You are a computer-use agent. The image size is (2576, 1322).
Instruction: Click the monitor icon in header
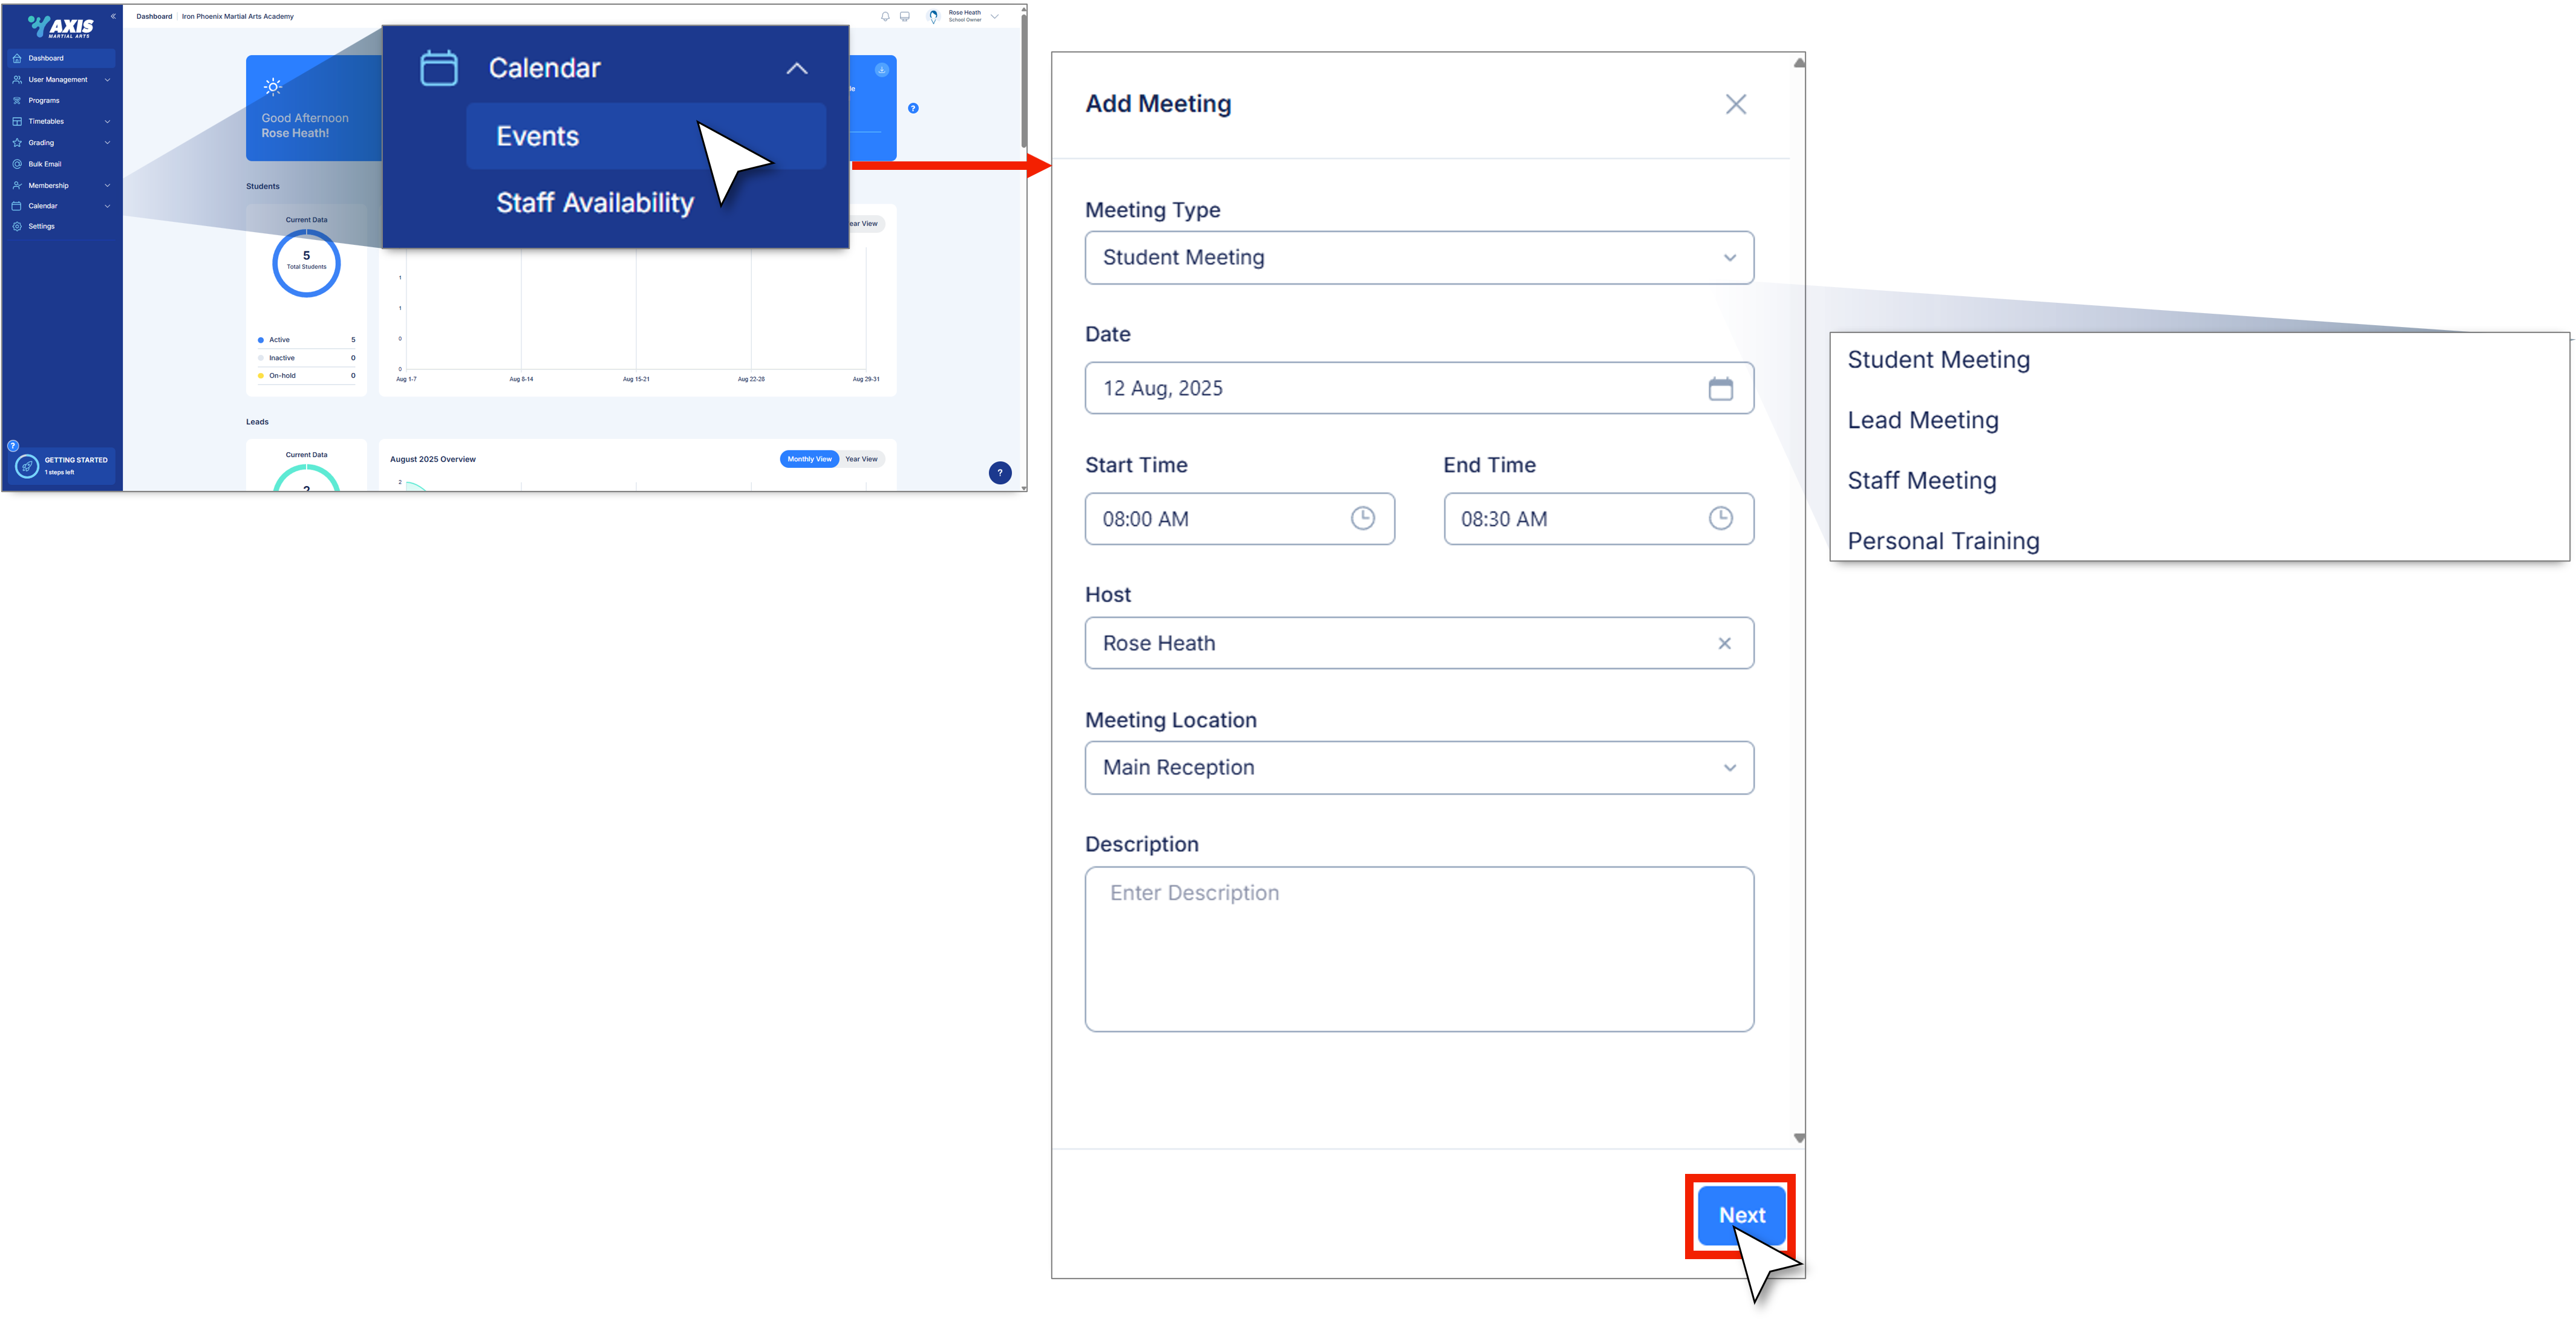coord(905,17)
